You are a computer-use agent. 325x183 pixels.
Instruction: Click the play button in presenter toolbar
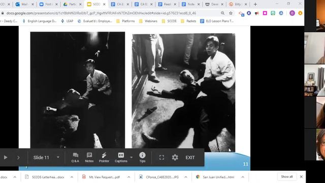click(6, 158)
